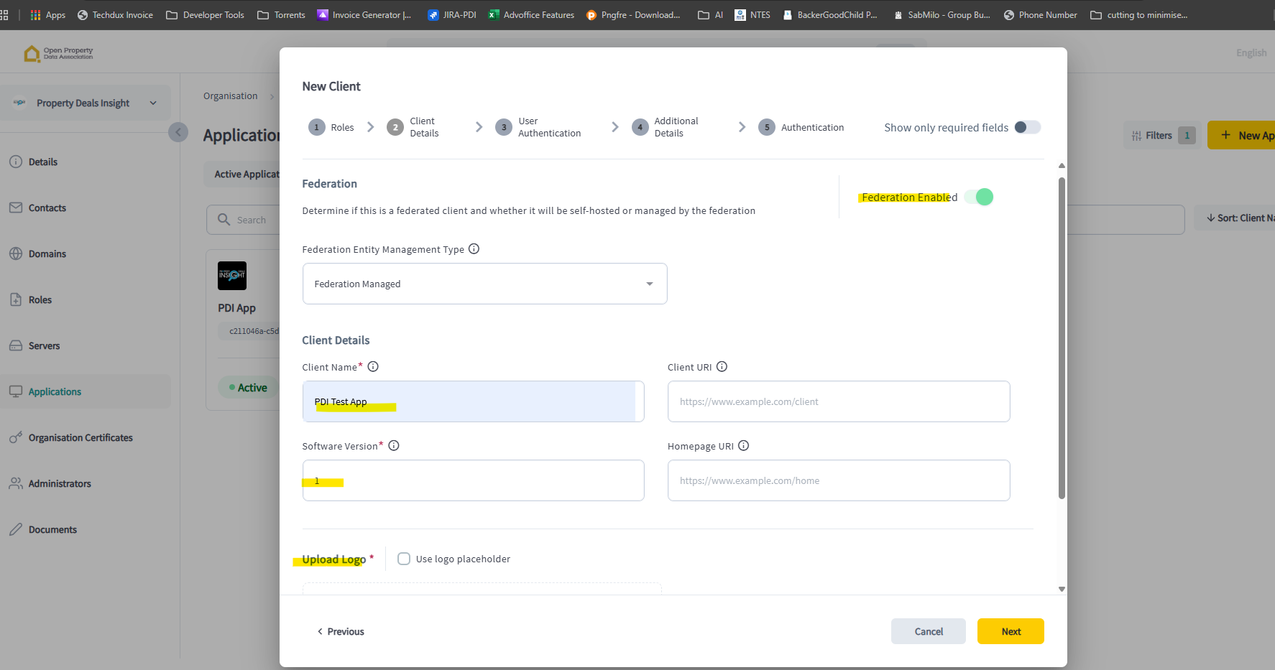Open SabMilo Group bookmark
This screenshot has height=670, width=1275.
click(942, 14)
